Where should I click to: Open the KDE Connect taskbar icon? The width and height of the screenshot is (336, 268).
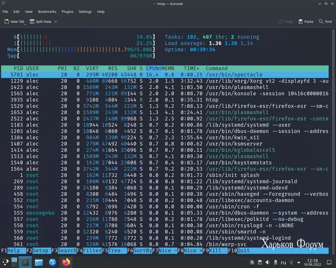(x=53, y=262)
